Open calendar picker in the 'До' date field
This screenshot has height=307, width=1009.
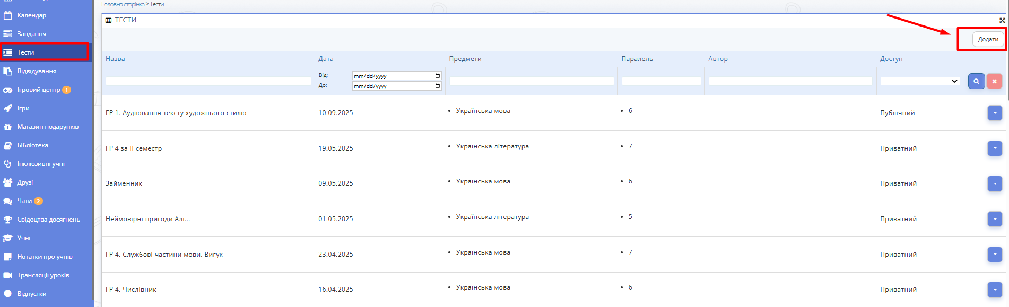click(x=438, y=86)
